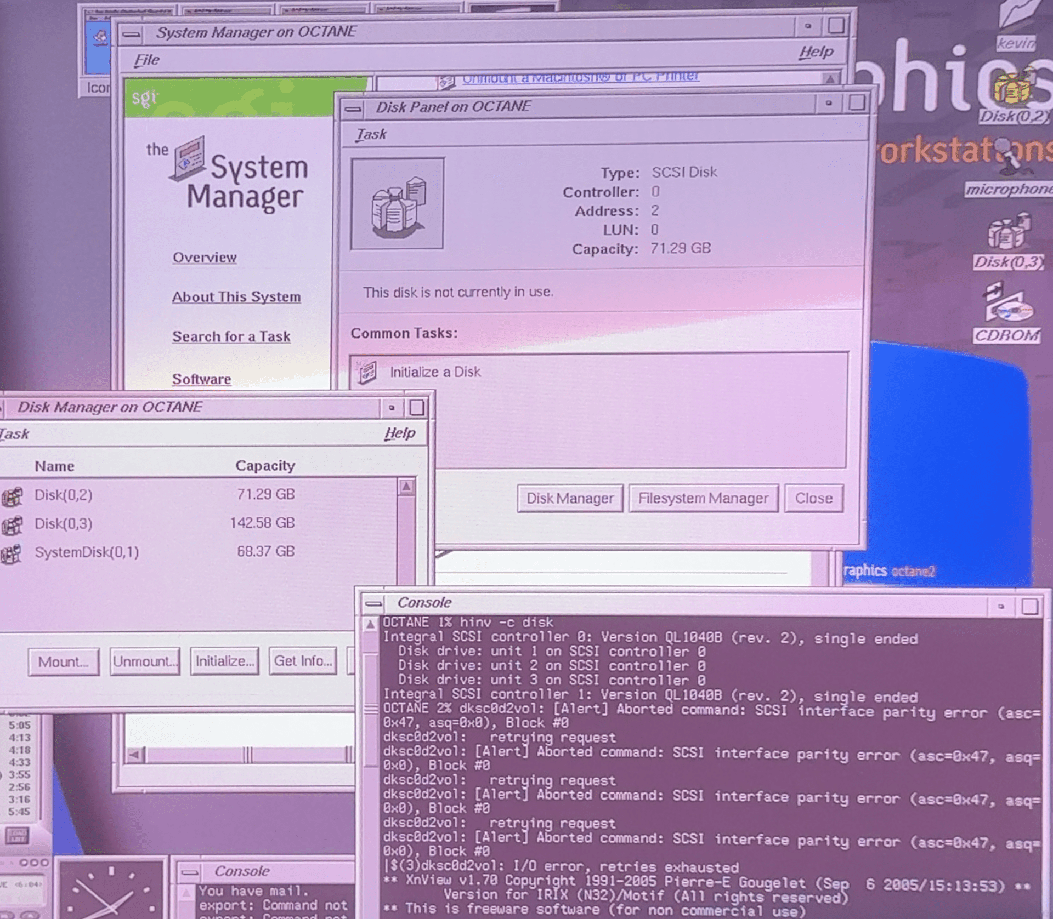Click 'This disk is not currently in use.' text

[458, 292]
